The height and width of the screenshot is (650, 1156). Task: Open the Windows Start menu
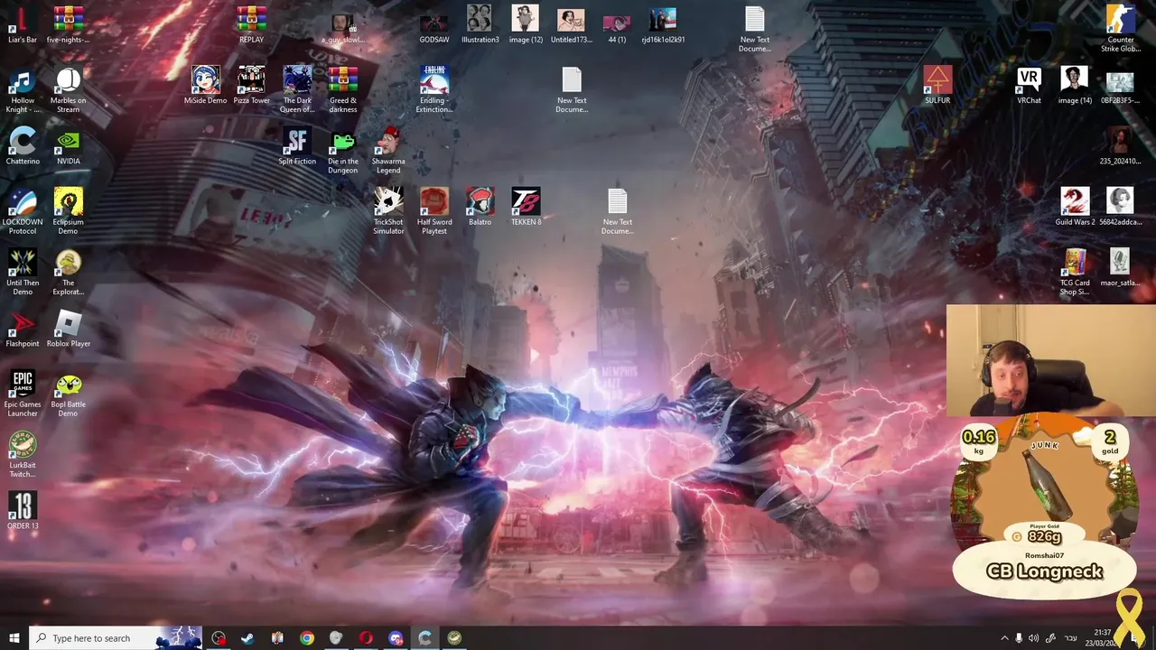(x=14, y=637)
